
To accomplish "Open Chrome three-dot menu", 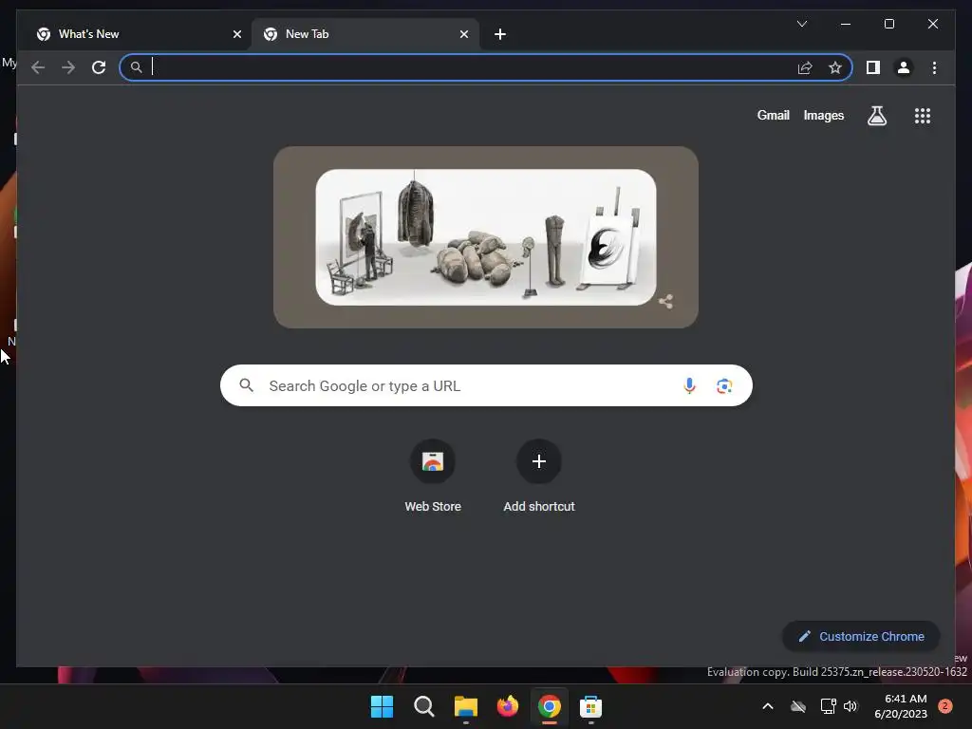I will coord(934,67).
